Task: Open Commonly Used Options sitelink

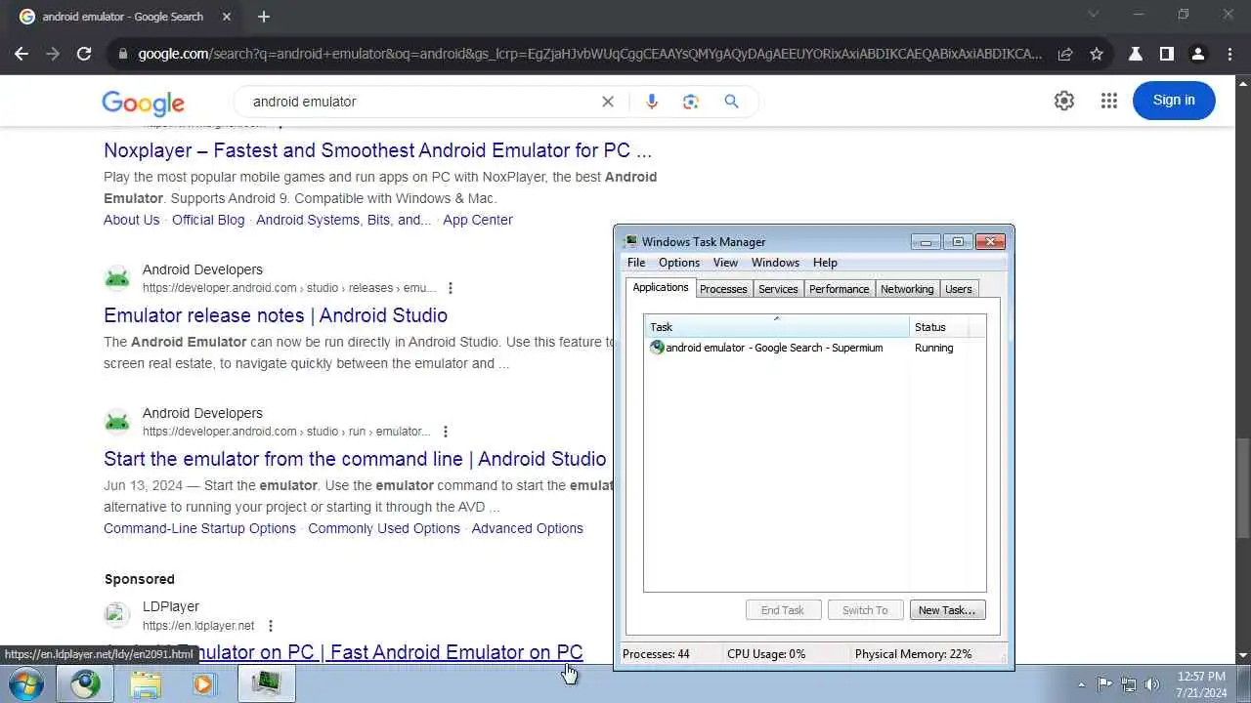Action: pyautogui.click(x=384, y=528)
